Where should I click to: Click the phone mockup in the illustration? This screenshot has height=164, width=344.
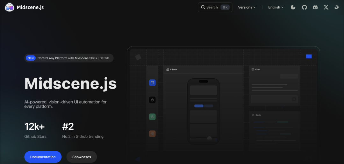click(203, 111)
